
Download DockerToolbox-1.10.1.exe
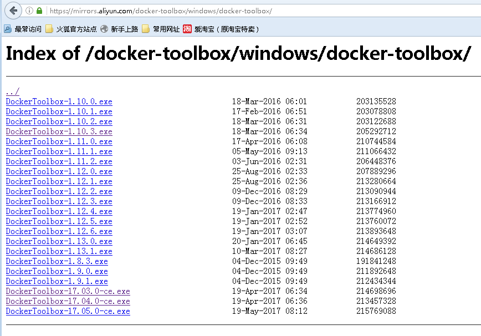(x=59, y=111)
